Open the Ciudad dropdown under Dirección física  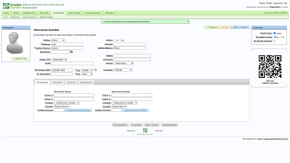pyautogui.click(x=67, y=103)
